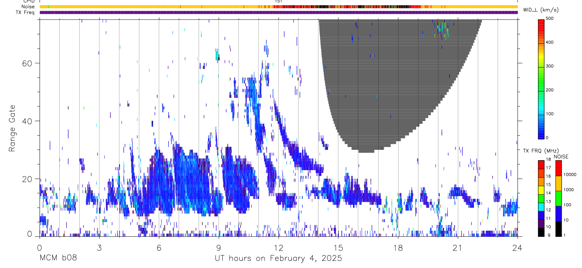Click the '3' UT hour tick label
This screenshot has width=582, height=268.
[100, 248]
